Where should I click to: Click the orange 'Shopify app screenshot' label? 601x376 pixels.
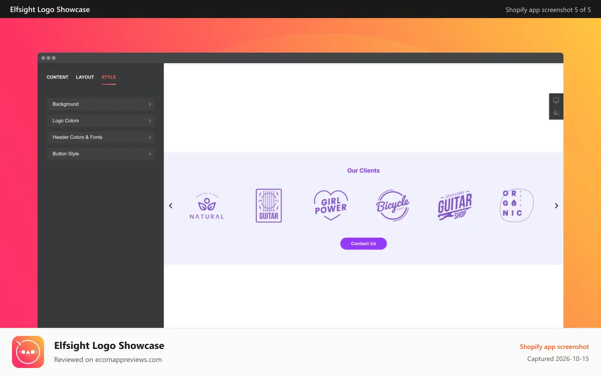click(554, 346)
